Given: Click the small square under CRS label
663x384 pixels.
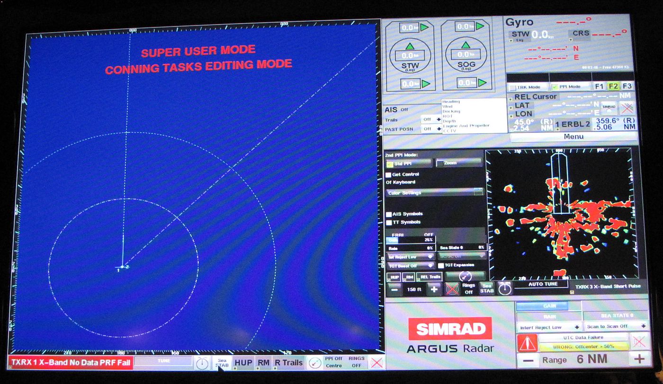Looking at the screenshot, I should coord(571,40).
